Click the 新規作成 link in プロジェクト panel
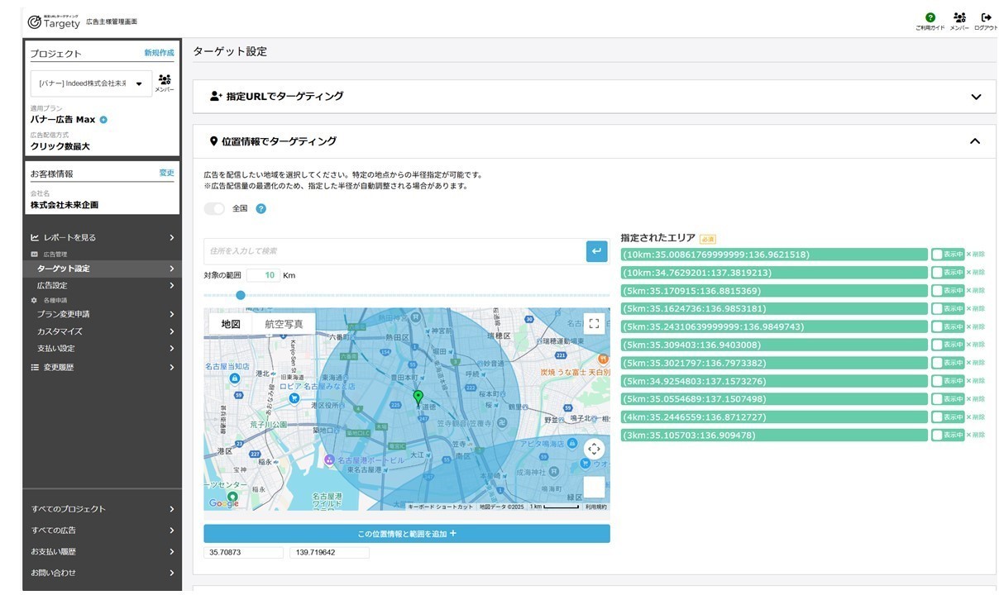The image size is (999, 595). pyautogui.click(x=159, y=53)
